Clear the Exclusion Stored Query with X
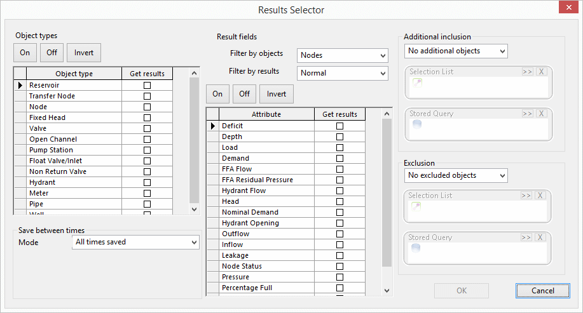The image size is (583, 313). pos(542,237)
